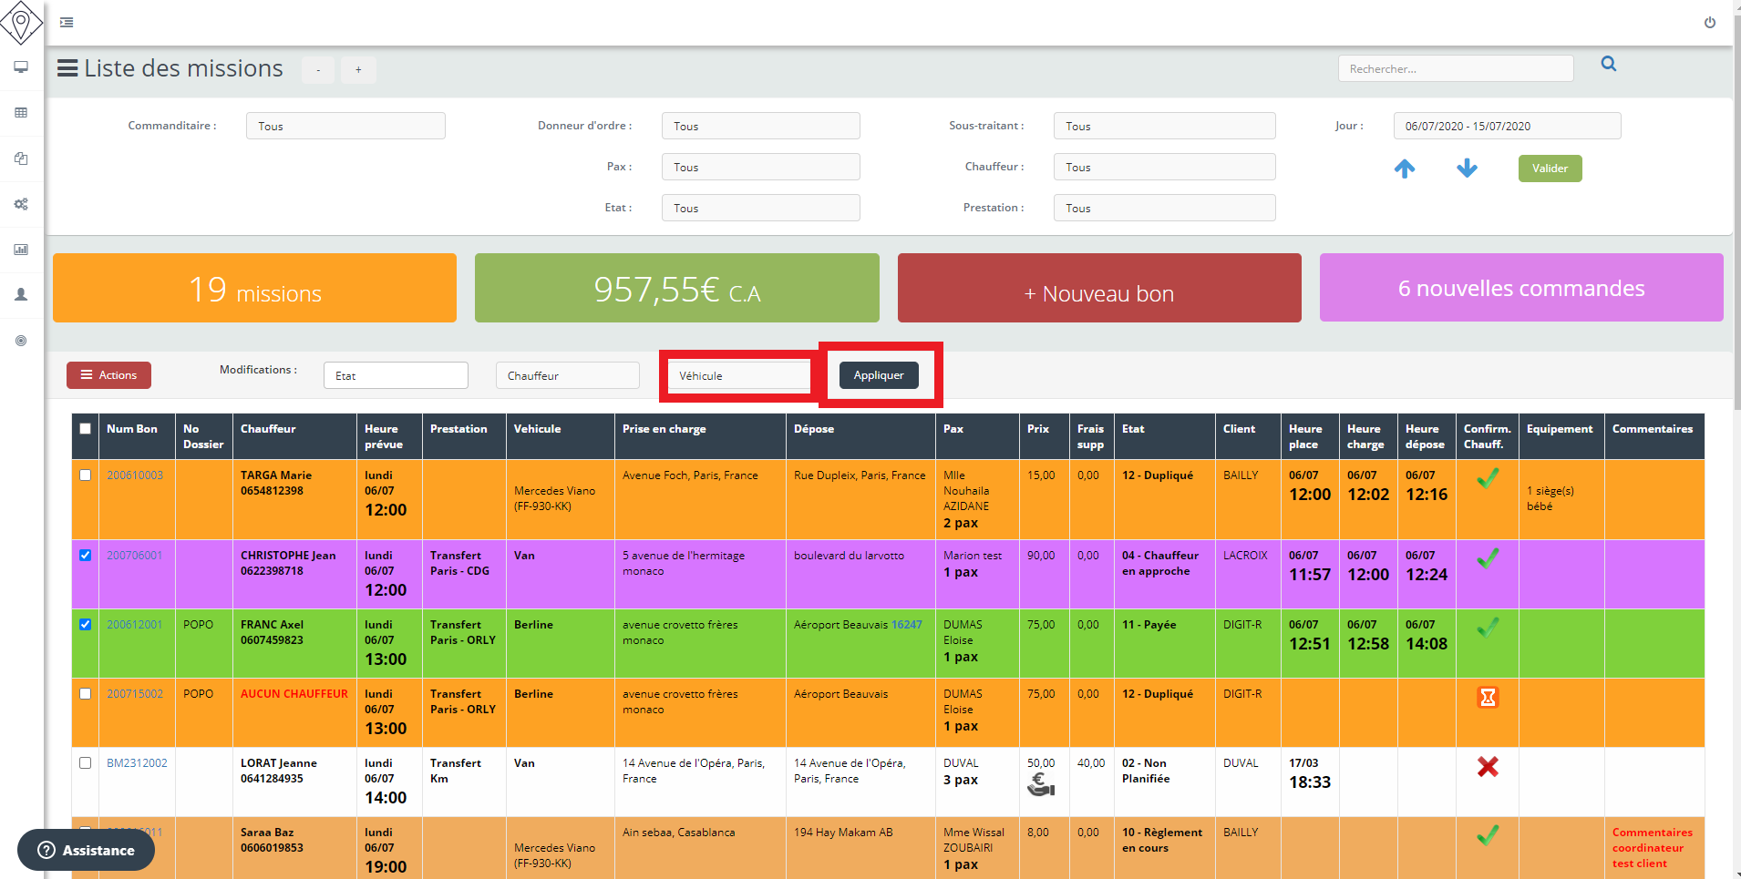Uncheck the row checkbox for mission 200706001
This screenshot has height=879, width=1741.
point(85,555)
